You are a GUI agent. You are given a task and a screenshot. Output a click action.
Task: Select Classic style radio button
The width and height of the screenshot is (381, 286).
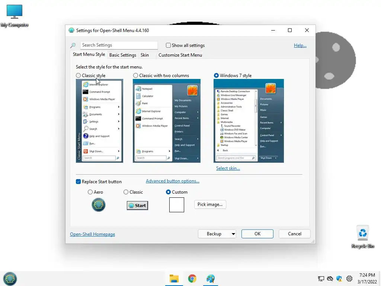78,75
